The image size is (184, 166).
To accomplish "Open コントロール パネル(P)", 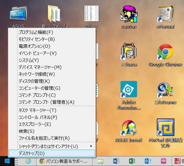I will 52,117.
